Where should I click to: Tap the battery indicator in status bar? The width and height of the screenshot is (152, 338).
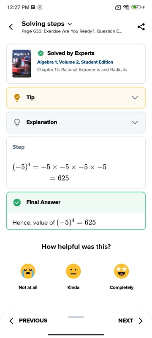[136, 7]
